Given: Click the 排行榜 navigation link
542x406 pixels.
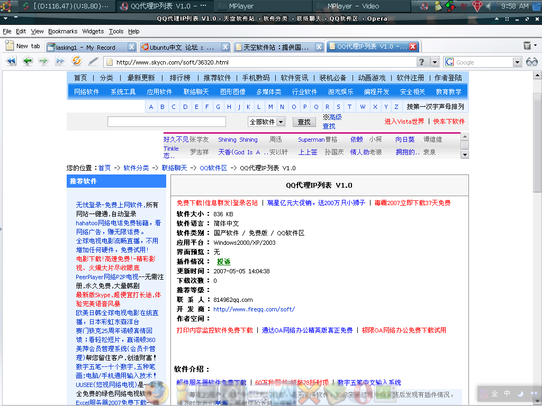Looking at the screenshot, I should click(180, 78).
